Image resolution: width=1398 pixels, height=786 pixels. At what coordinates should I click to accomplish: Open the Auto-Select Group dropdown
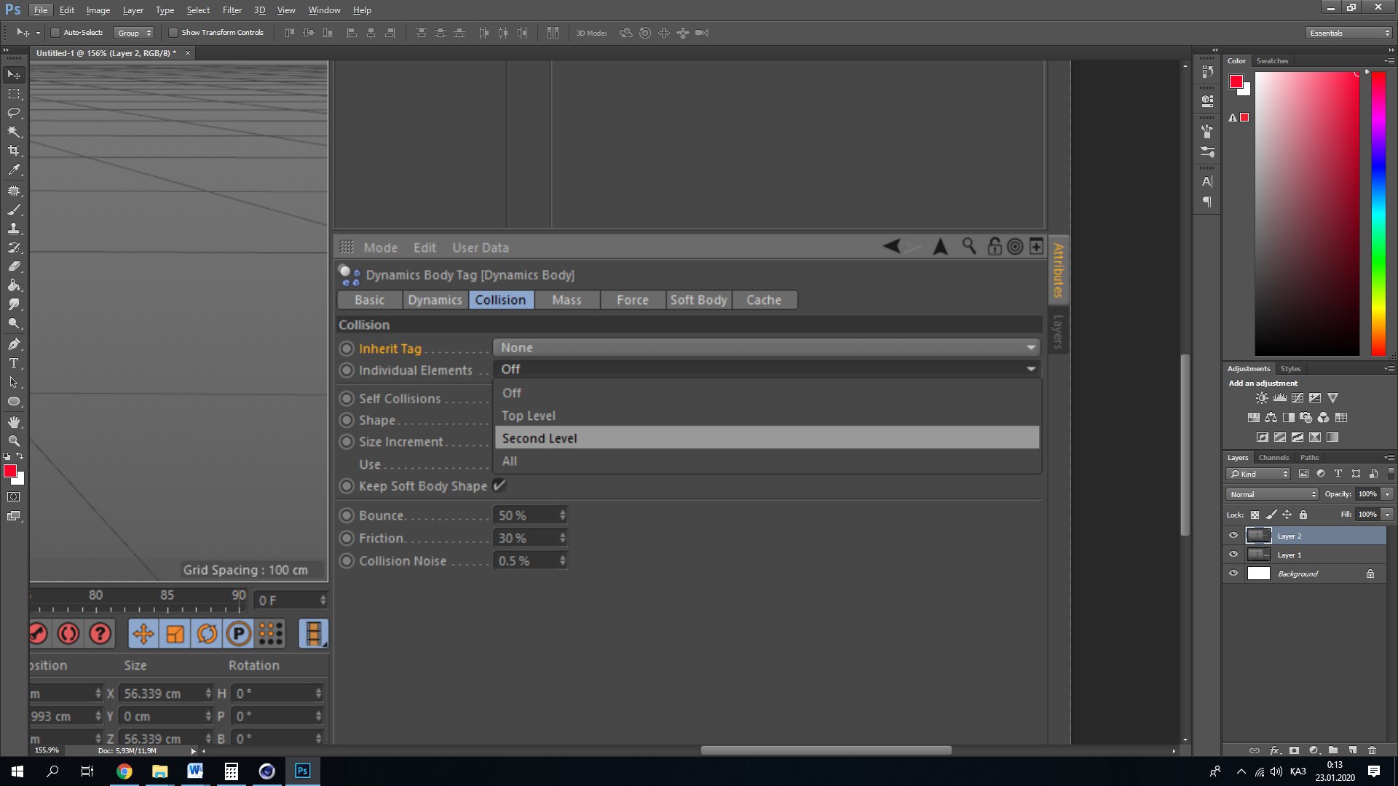click(134, 33)
